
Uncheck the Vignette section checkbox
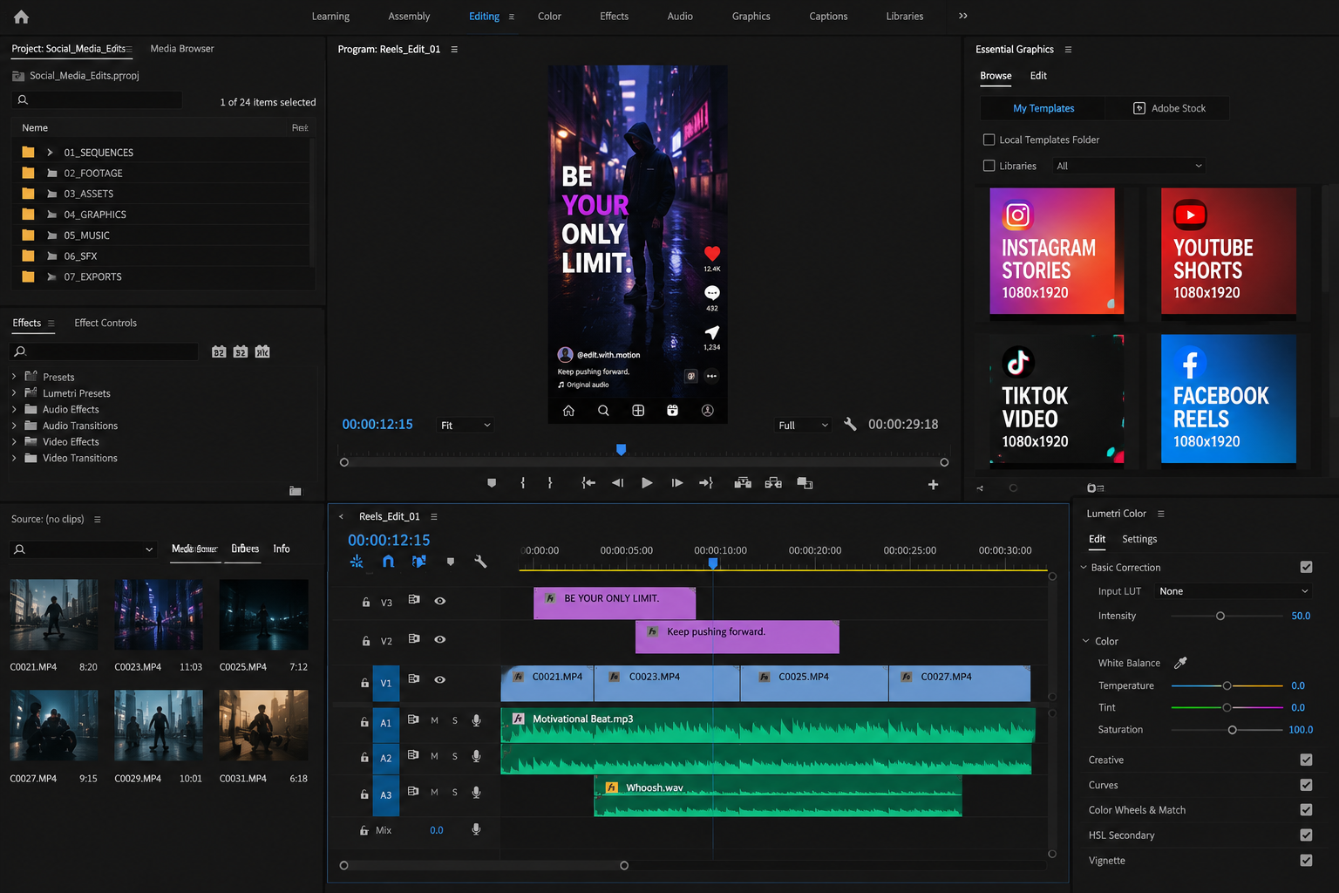(x=1306, y=860)
